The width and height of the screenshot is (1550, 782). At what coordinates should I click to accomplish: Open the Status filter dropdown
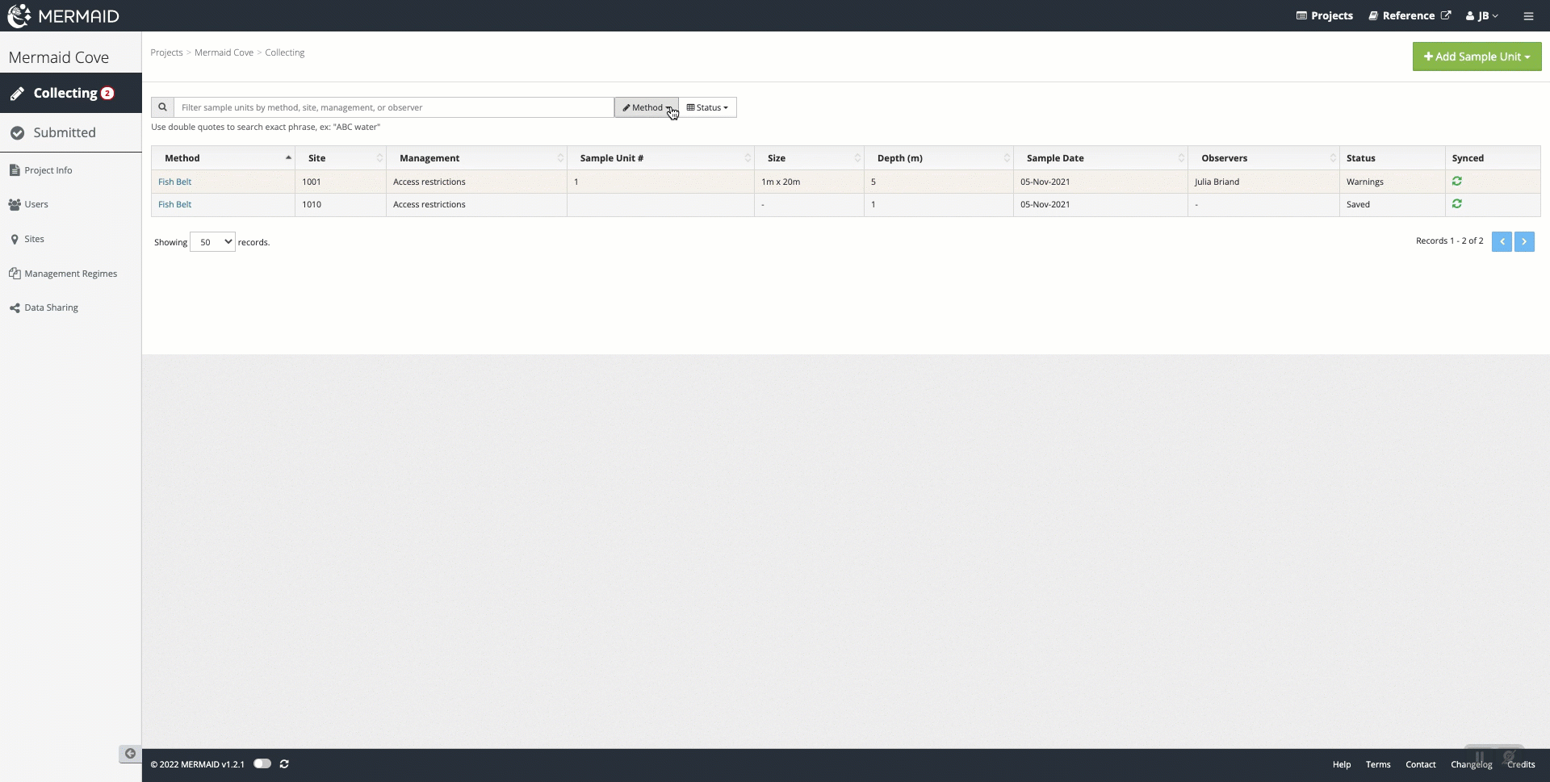(707, 107)
